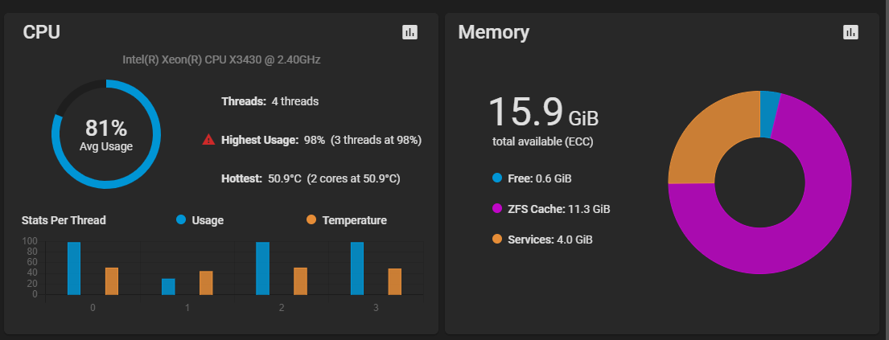Click orange Services legend dot
The width and height of the screenshot is (889, 340).
(x=496, y=239)
